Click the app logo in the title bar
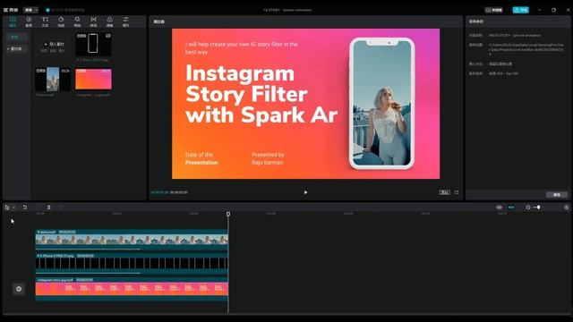The width and height of the screenshot is (573, 322). pyautogui.click(x=11, y=10)
